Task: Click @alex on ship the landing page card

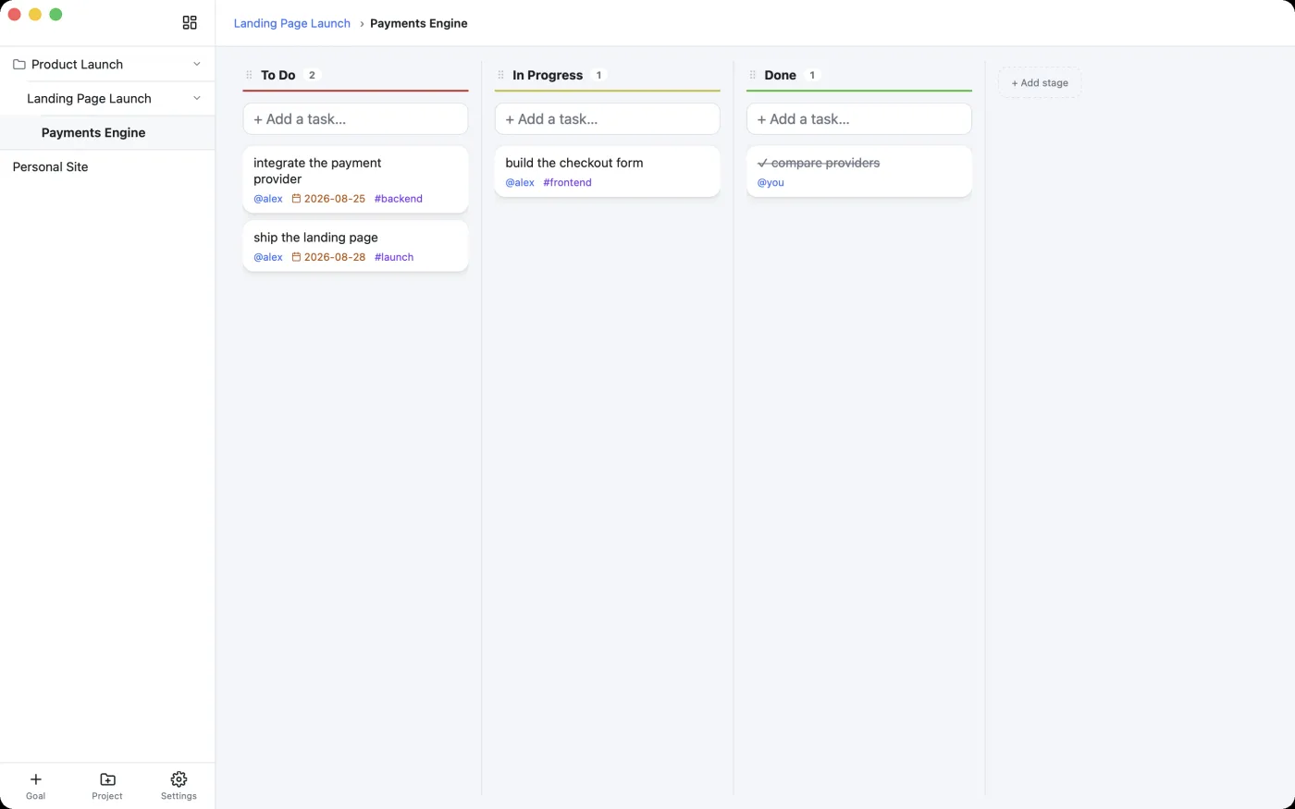Action: point(268,257)
